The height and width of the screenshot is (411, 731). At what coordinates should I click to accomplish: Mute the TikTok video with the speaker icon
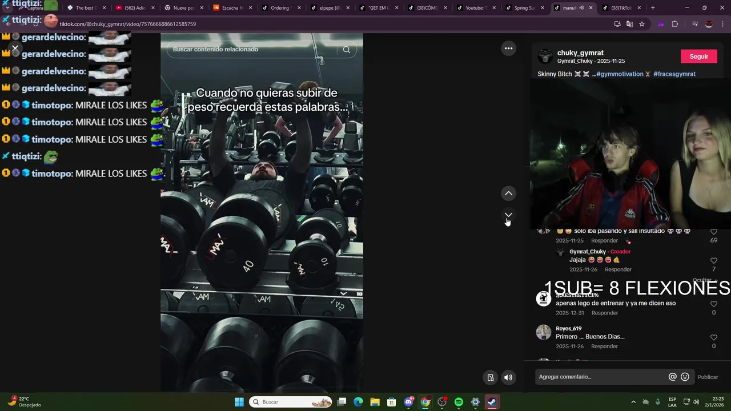(x=508, y=377)
